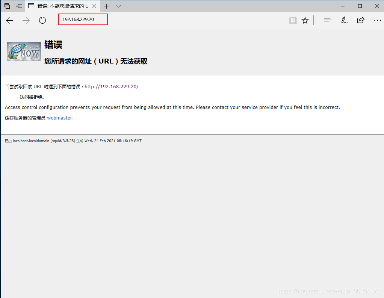The image size is (384, 298).
Task: Click the forward navigation arrow
Action: pos(26,20)
